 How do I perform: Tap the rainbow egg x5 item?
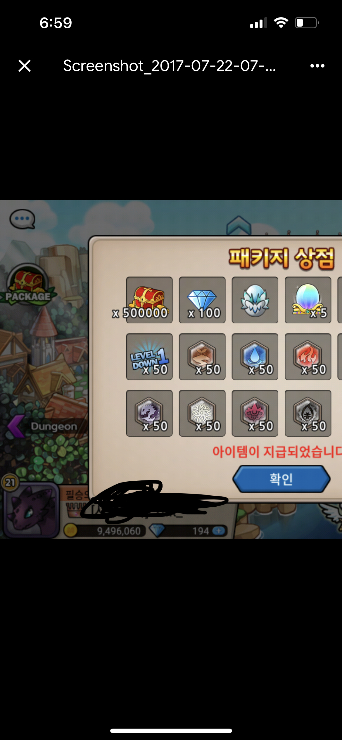click(308, 300)
